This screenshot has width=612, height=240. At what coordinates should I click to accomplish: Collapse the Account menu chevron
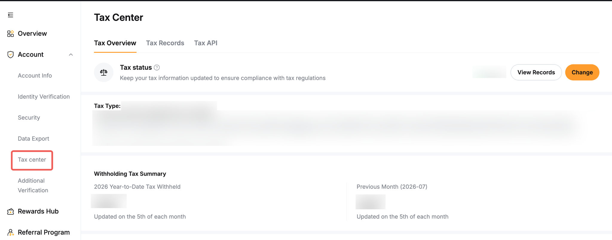(x=71, y=55)
